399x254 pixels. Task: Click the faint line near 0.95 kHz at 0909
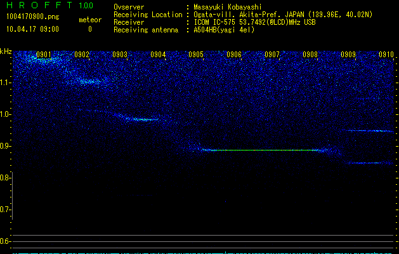369,131
